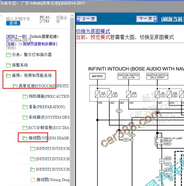Click 折叠全部 to collapse all
This screenshot has height=186, width=184.
click(62, 19)
